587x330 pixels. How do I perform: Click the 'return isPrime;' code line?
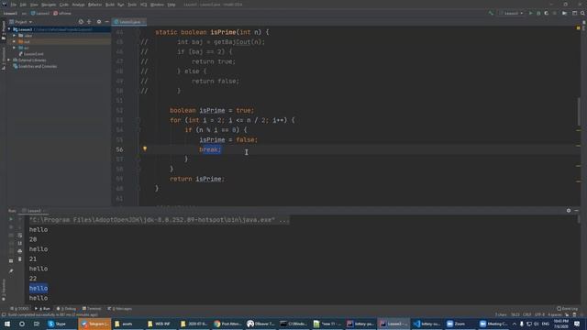[197, 179]
